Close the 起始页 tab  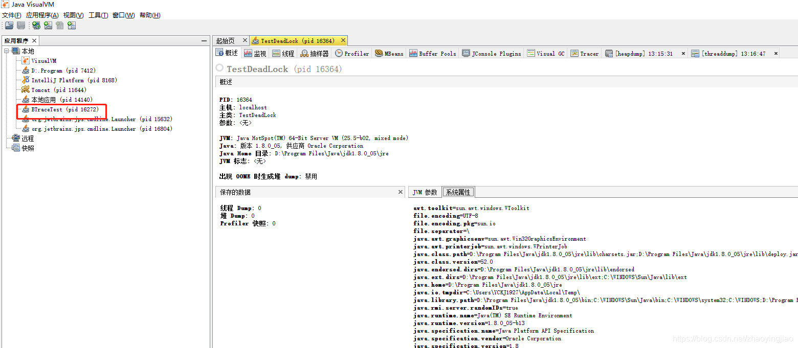click(x=244, y=40)
